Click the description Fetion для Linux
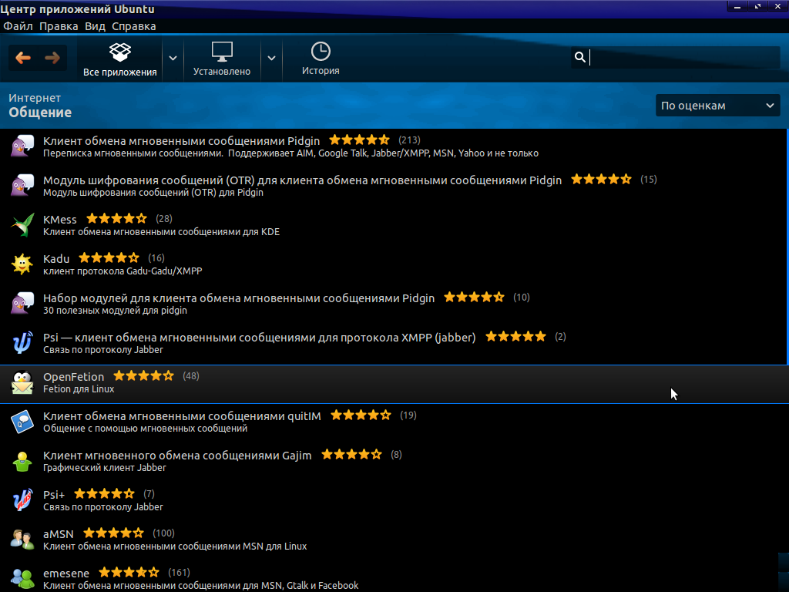The width and height of the screenshot is (789, 592). (79, 389)
